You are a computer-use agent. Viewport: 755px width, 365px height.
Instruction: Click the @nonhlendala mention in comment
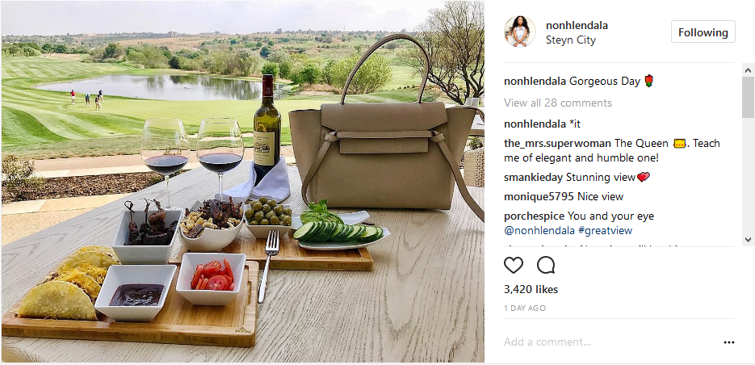point(539,231)
